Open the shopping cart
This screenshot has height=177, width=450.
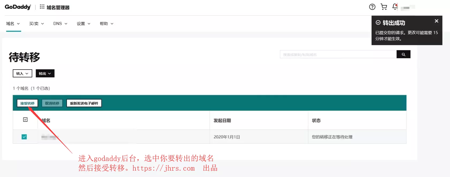click(x=384, y=7)
